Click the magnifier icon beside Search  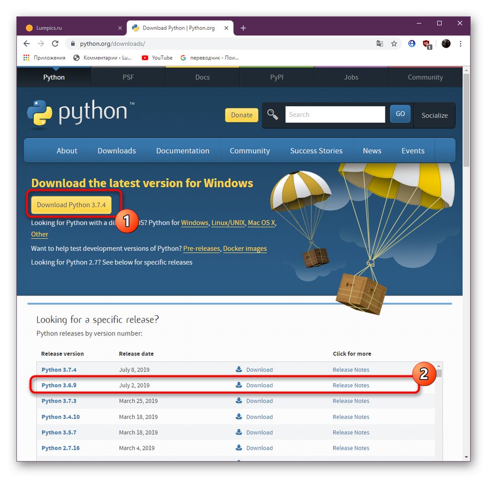point(272,115)
